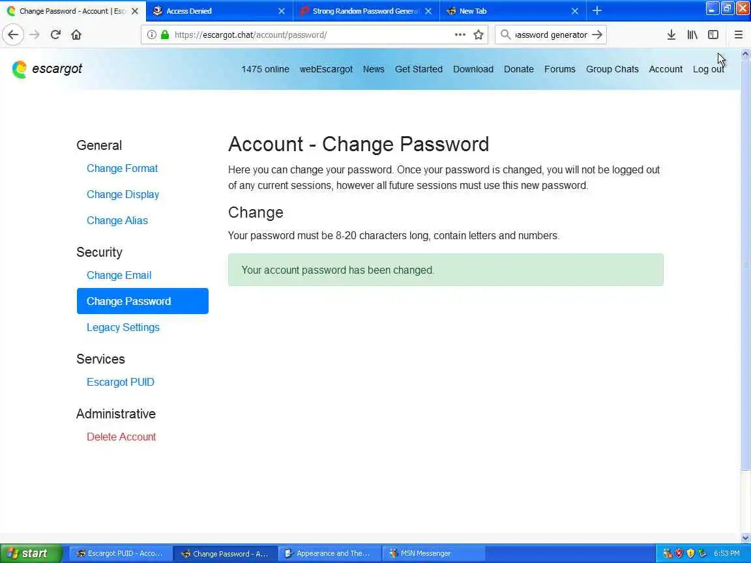The height and width of the screenshot is (563, 751).
Task: Click the escargot logo
Action: [47, 69]
